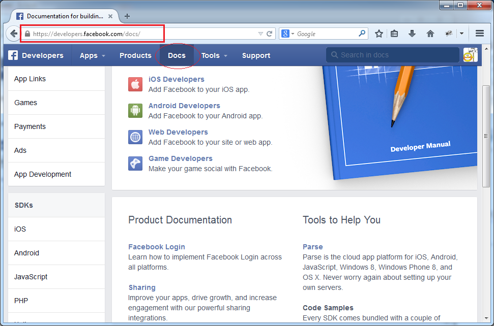This screenshot has width=494, height=326.
Task: Click the red Apple iOS icon
Action: (135, 84)
